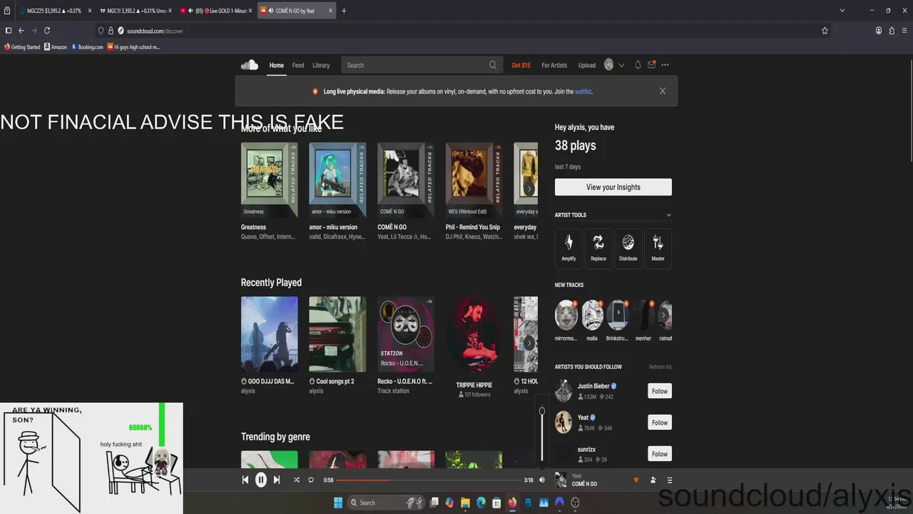The image size is (913, 514).
Task: Click the Upload link
Action: (587, 65)
